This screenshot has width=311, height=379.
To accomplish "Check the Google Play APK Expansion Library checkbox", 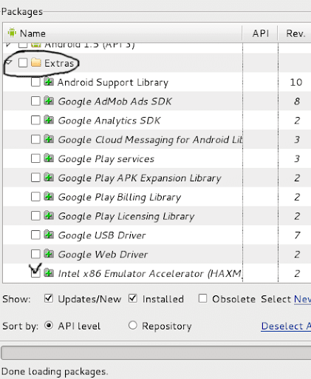I will point(35,178).
